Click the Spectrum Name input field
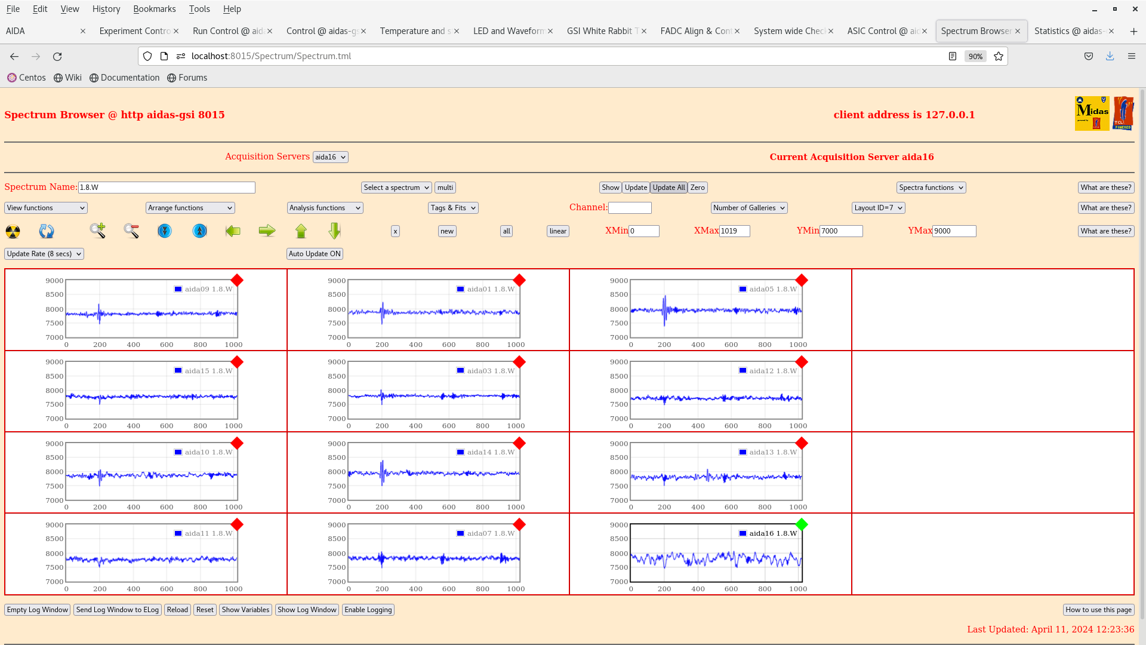 pyautogui.click(x=167, y=188)
